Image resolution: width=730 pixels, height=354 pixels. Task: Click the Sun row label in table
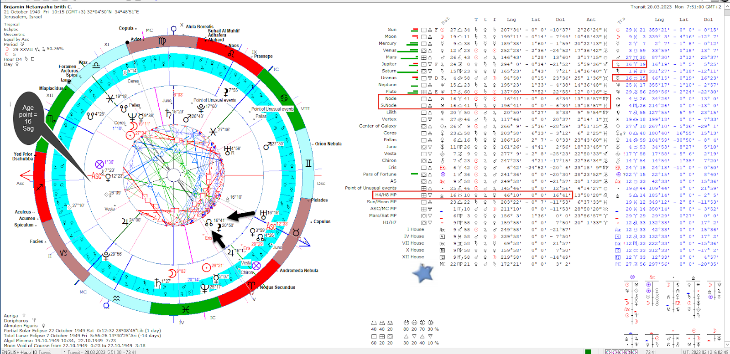(392, 30)
